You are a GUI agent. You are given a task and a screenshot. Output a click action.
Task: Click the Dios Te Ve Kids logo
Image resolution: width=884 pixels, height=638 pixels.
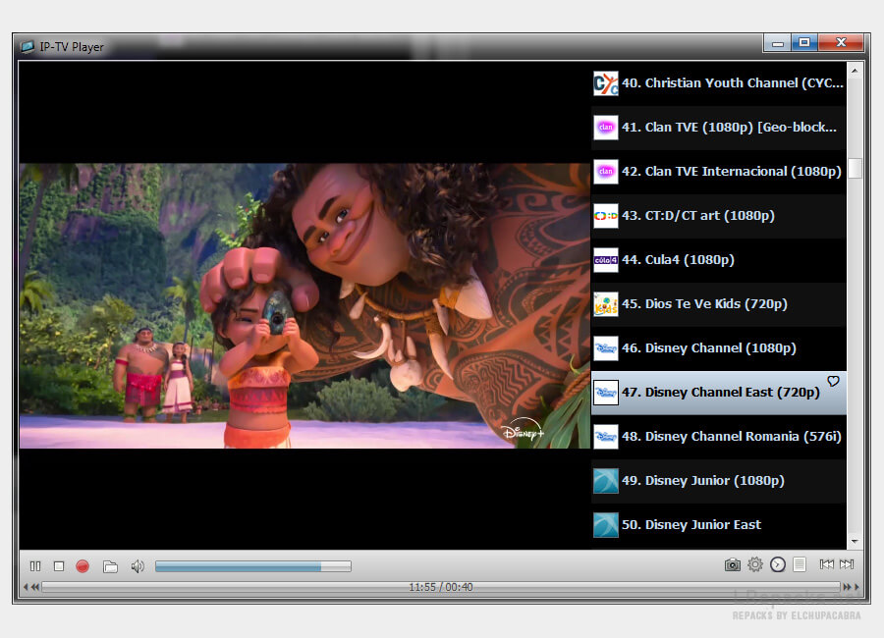click(606, 304)
